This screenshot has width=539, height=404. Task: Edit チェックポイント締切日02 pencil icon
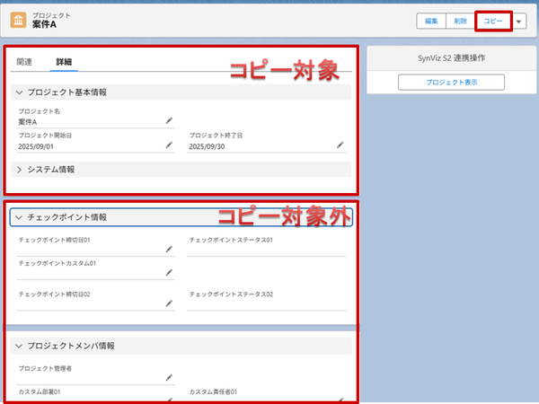pyautogui.click(x=169, y=303)
